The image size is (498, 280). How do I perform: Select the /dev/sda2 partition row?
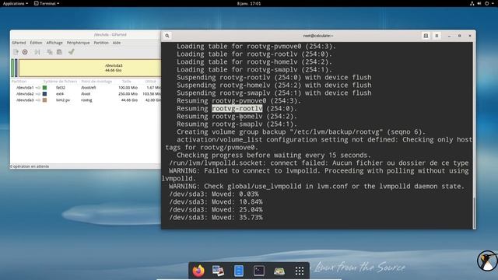(86, 94)
